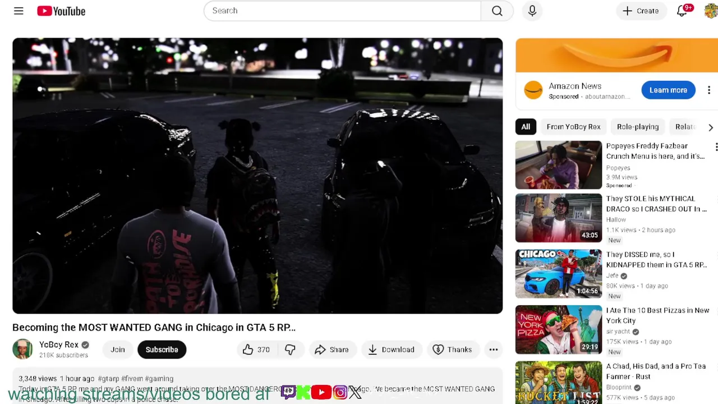Open the notifications bell
The image size is (718, 404).
coord(682,11)
